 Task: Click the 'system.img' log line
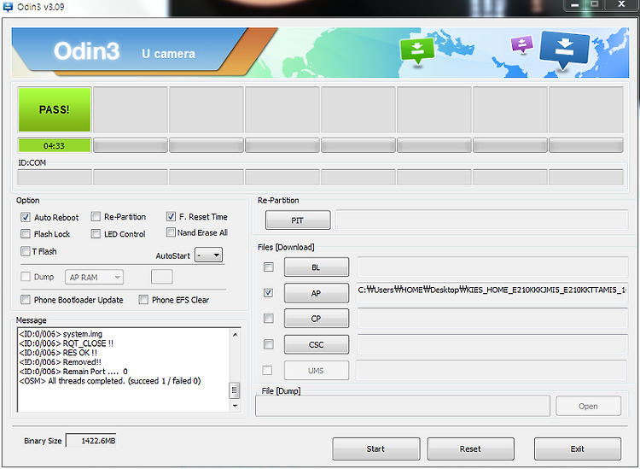[x=61, y=334]
